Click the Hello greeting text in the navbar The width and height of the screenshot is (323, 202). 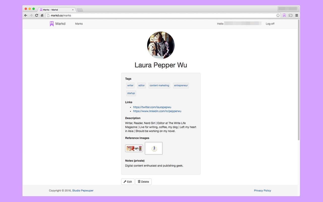click(220, 24)
